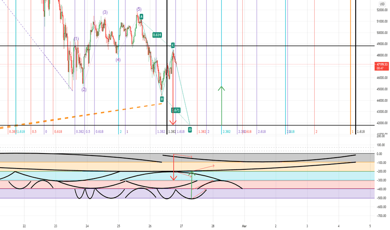Viewport: 390px width, 230px height.
Task: Click the orange Fib time label 1
Action: click(x=352, y=132)
